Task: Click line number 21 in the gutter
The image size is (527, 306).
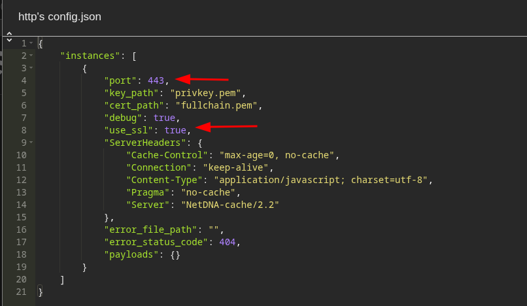Action: coord(21,292)
